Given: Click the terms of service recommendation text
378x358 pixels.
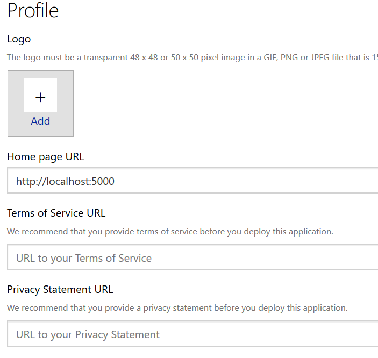Looking at the screenshot, I should pos(170,232).
